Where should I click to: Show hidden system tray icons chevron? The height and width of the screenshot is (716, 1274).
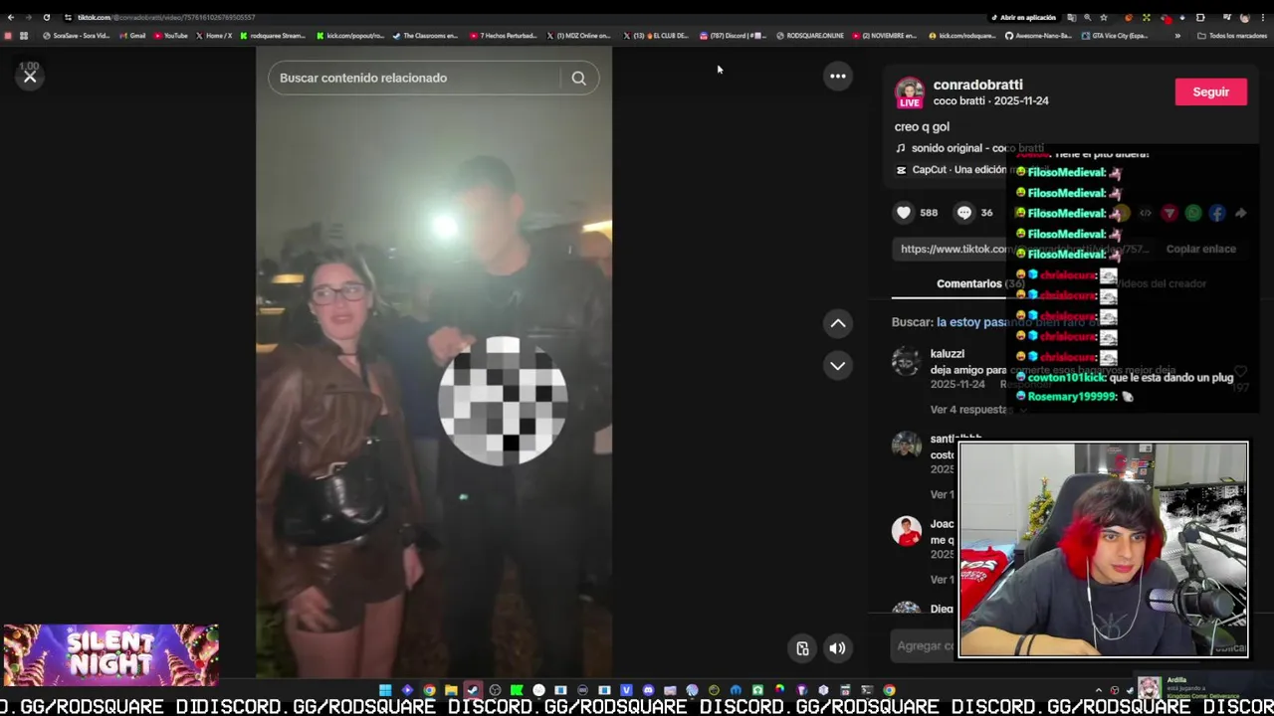coord(1099,690)
